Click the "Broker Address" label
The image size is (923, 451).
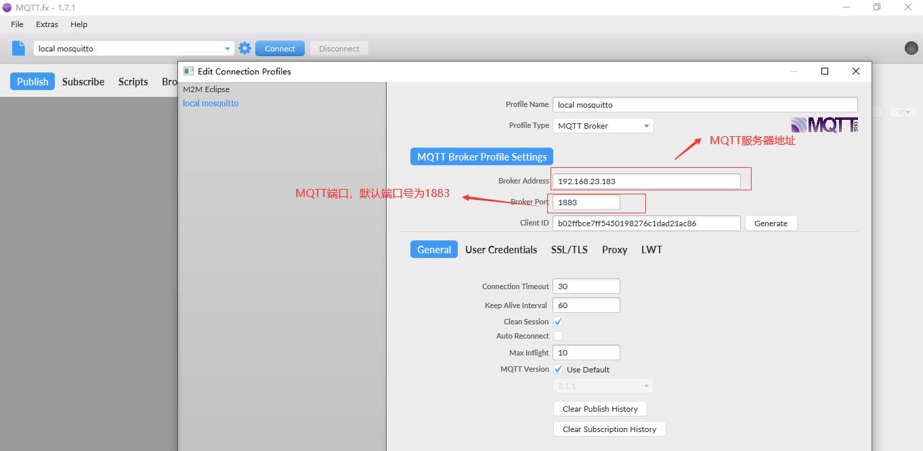tap(523, 181)
